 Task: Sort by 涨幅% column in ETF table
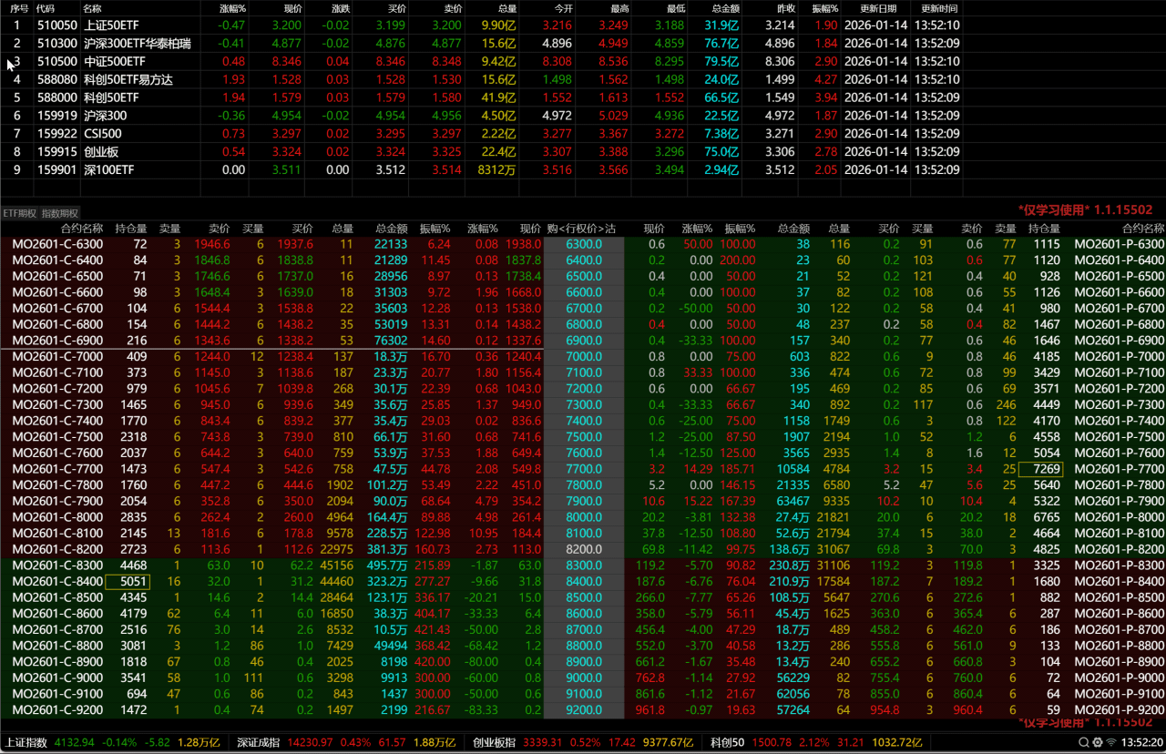232,8
